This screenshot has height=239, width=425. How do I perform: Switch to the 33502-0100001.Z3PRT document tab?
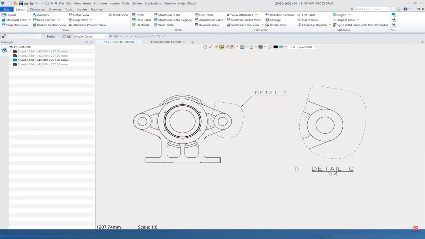click(x=166, y=42)
